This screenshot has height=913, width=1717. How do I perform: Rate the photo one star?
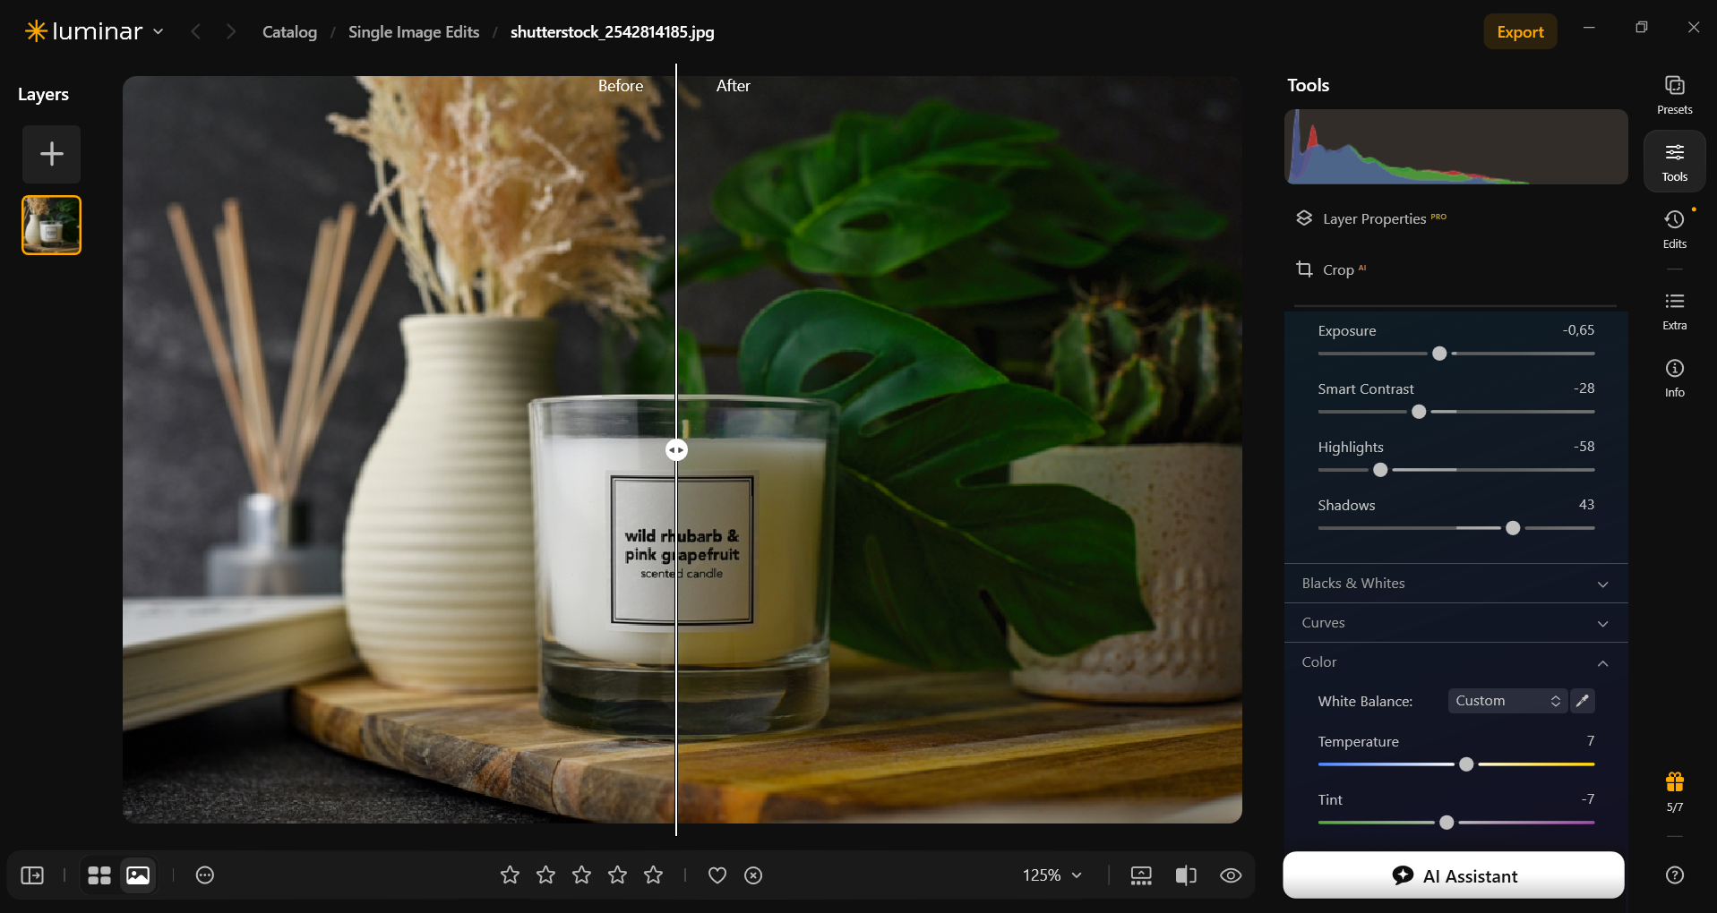510,875
